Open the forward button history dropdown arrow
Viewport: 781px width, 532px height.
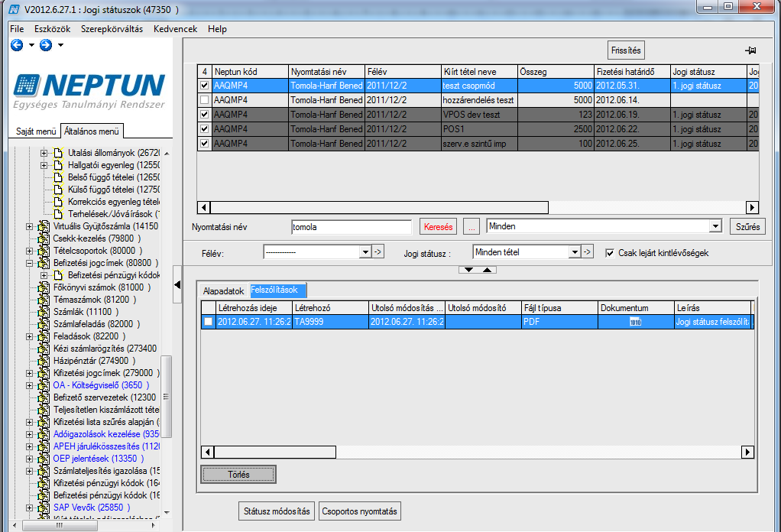coord(60,45)
